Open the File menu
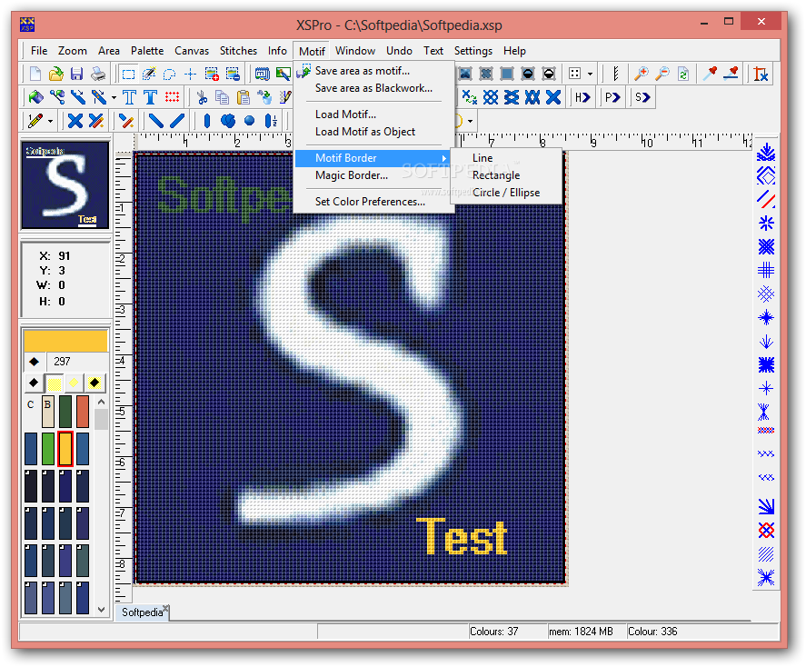Screen dimensions: 806x667 (39, 51)
